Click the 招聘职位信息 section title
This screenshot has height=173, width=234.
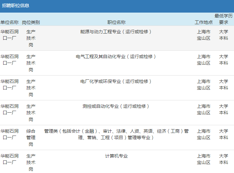[15, 5]
